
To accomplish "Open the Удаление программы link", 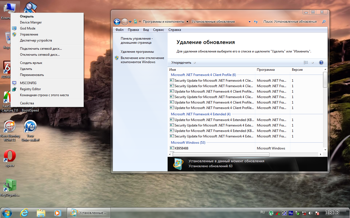I will coord(137,52).
